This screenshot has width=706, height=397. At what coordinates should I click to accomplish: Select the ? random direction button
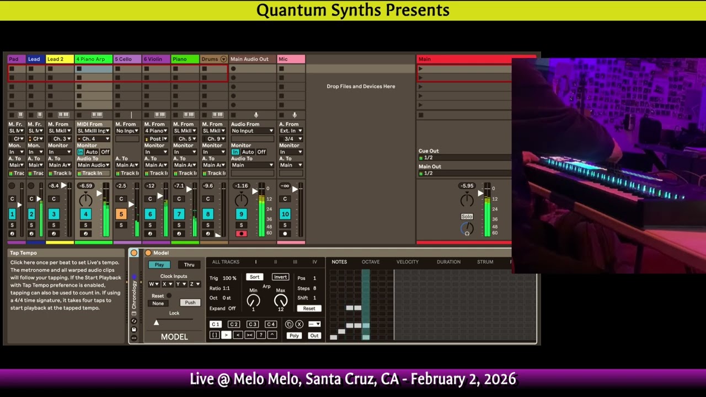(x=261, y=335)
